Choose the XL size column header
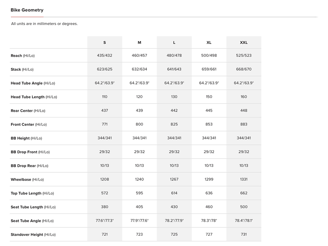 pos(209,43)
